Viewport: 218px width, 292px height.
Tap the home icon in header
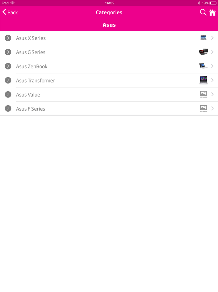(x=212, y=12)
